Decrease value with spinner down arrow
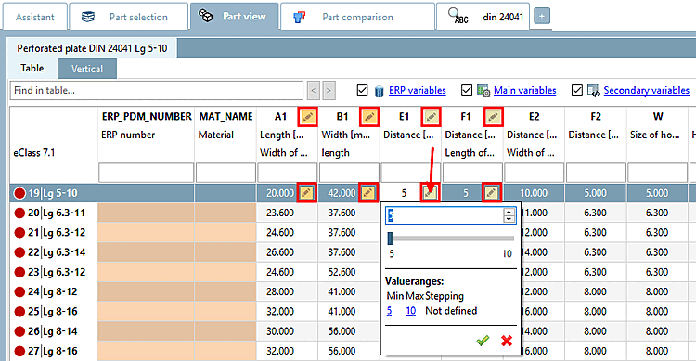Screen dimensions: 696x361 coord(509,219)
